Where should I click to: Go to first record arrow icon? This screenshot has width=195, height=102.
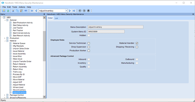tap(32, 11)
